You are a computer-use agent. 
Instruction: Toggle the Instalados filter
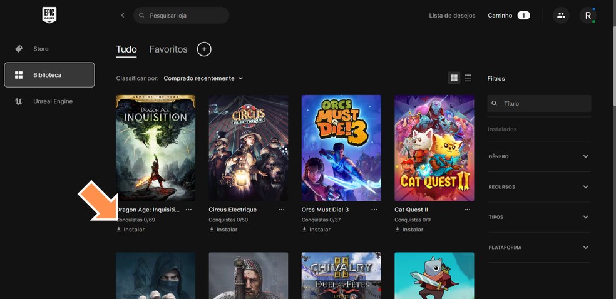point(502,129)
